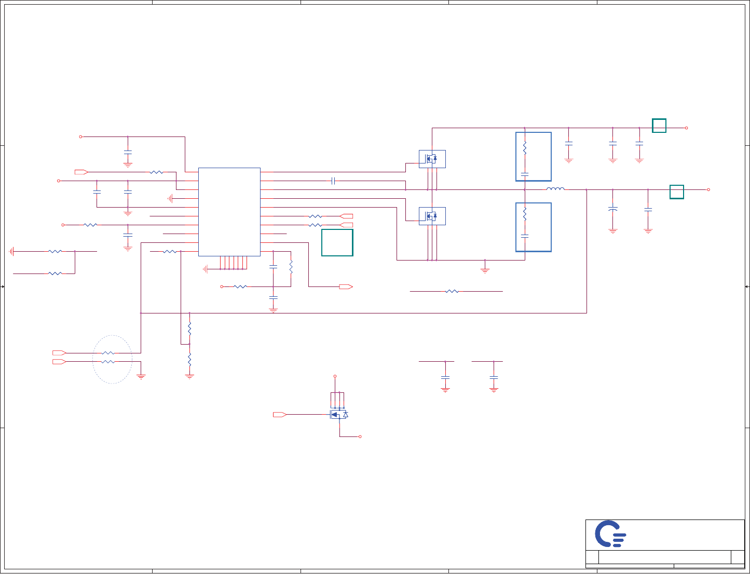The width and height of the screenshot is (750, 574).
Task: Select the right standalone decoupling capacitor at bottom
Action: (x=494, y=378)
